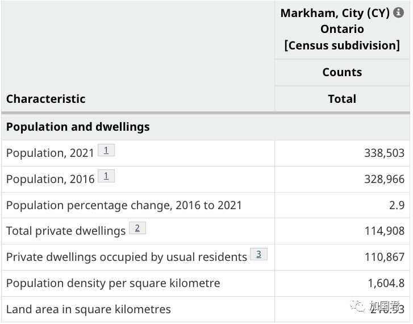Viewport: 413px width, 324px height.
Task: Click the info icon beside Markham, City (CY)
Action: click(x=398, y=13)
